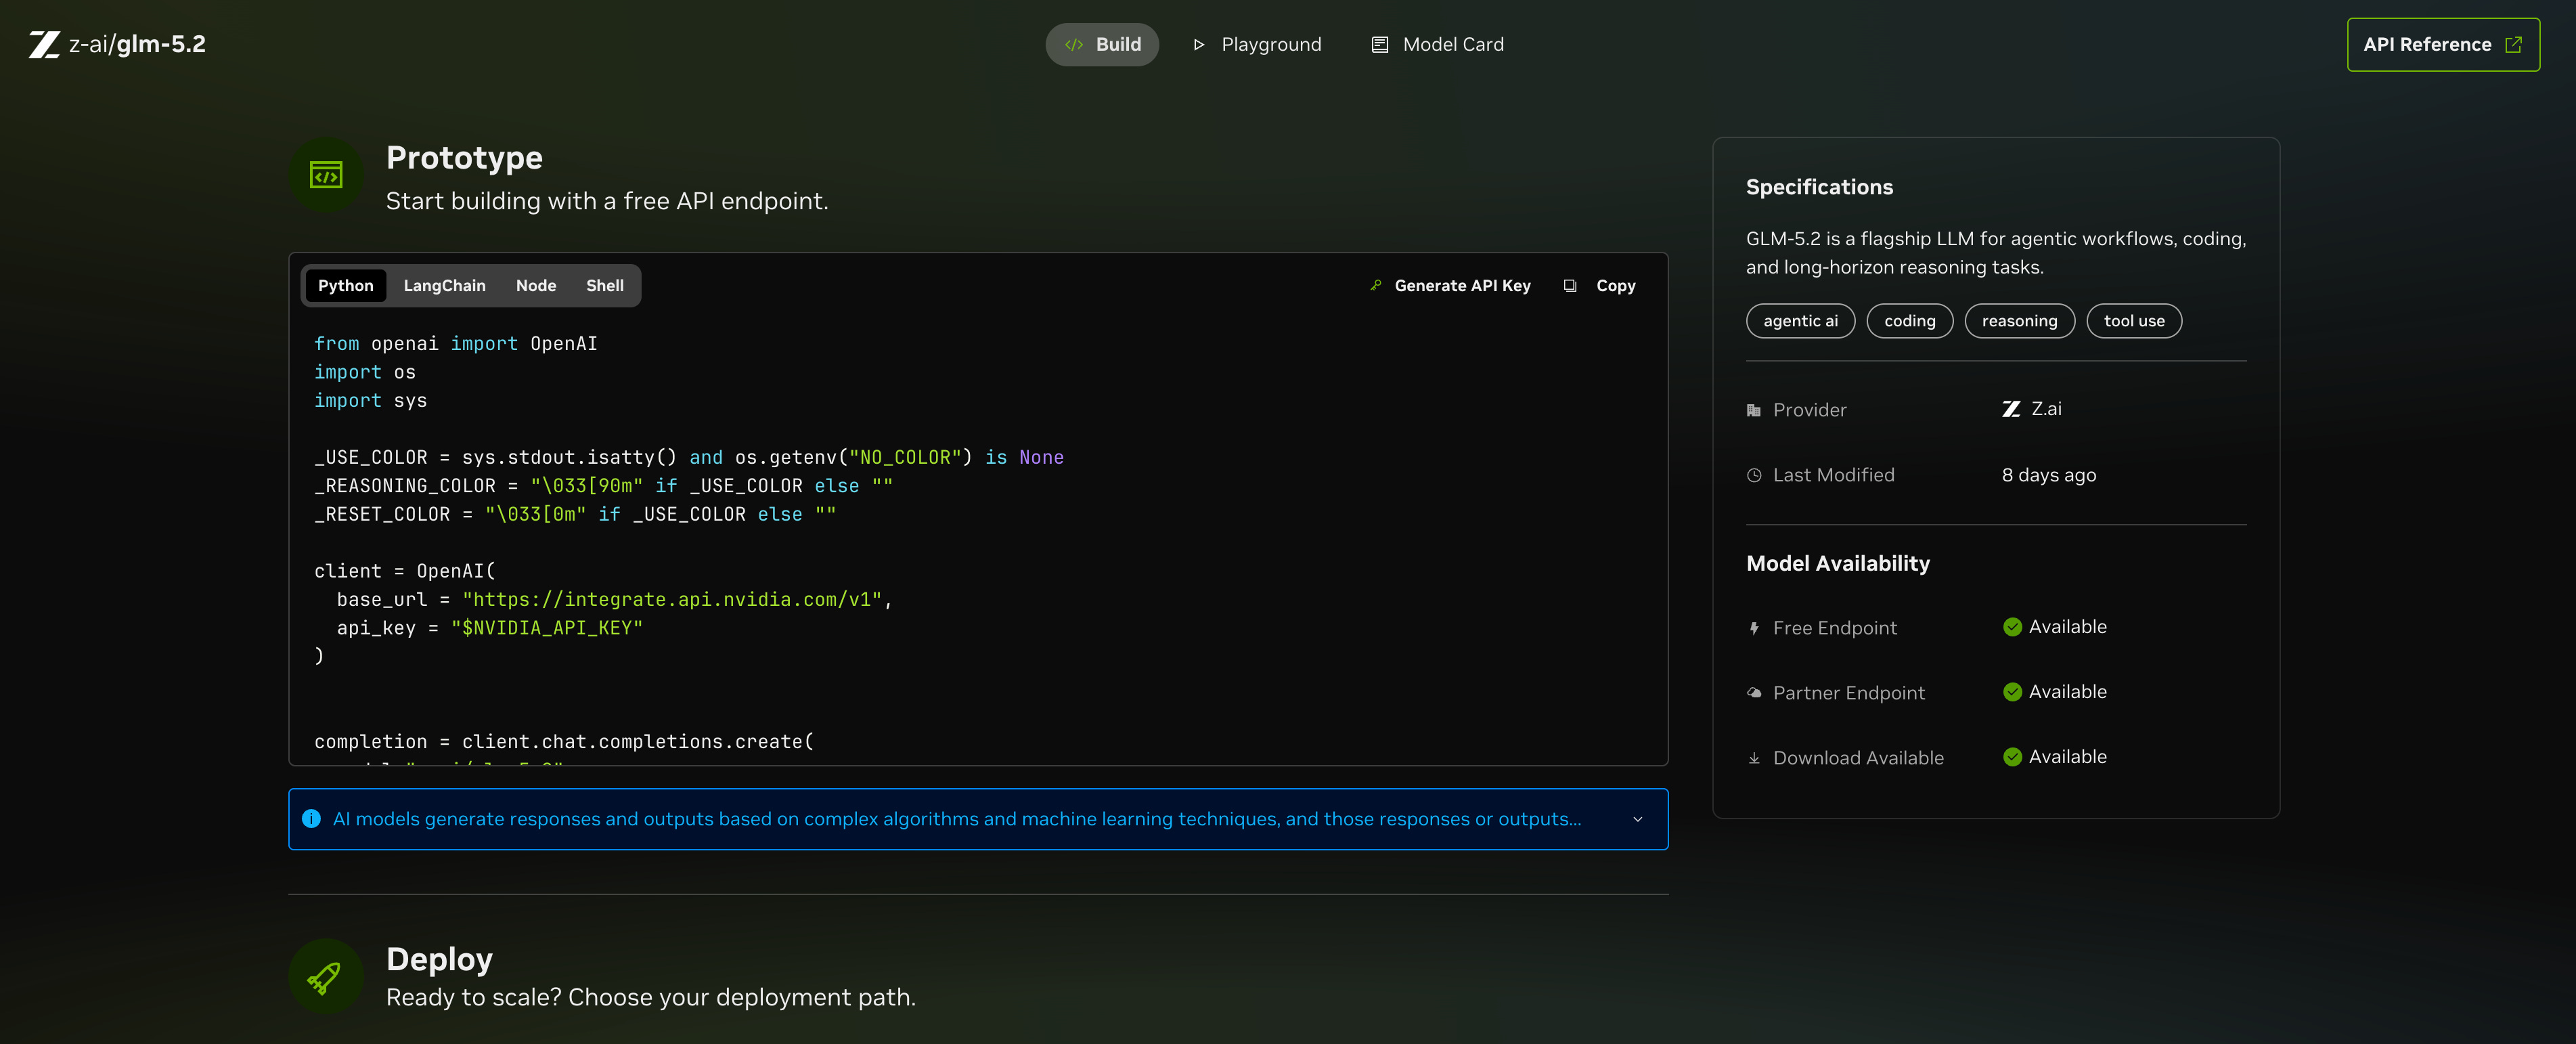
Task: Click the info icon in the disclaimer banner
Action: tap(311, 819)
